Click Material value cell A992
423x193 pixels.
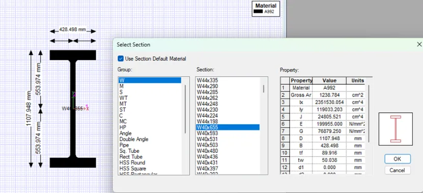pos(329,88)
